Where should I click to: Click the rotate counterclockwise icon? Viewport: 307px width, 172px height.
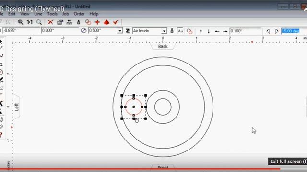point(268,31)
